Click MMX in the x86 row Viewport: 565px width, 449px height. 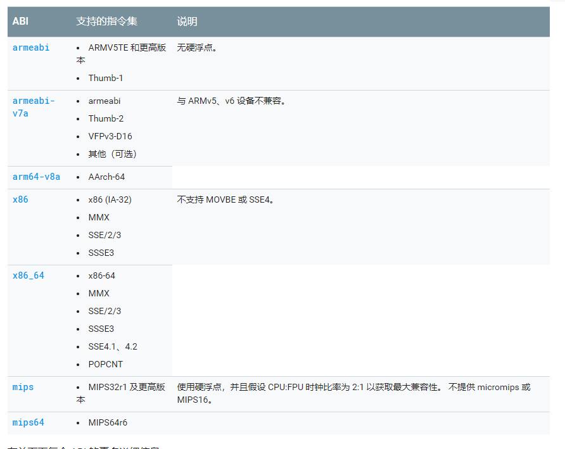click(x=99, y=217)
